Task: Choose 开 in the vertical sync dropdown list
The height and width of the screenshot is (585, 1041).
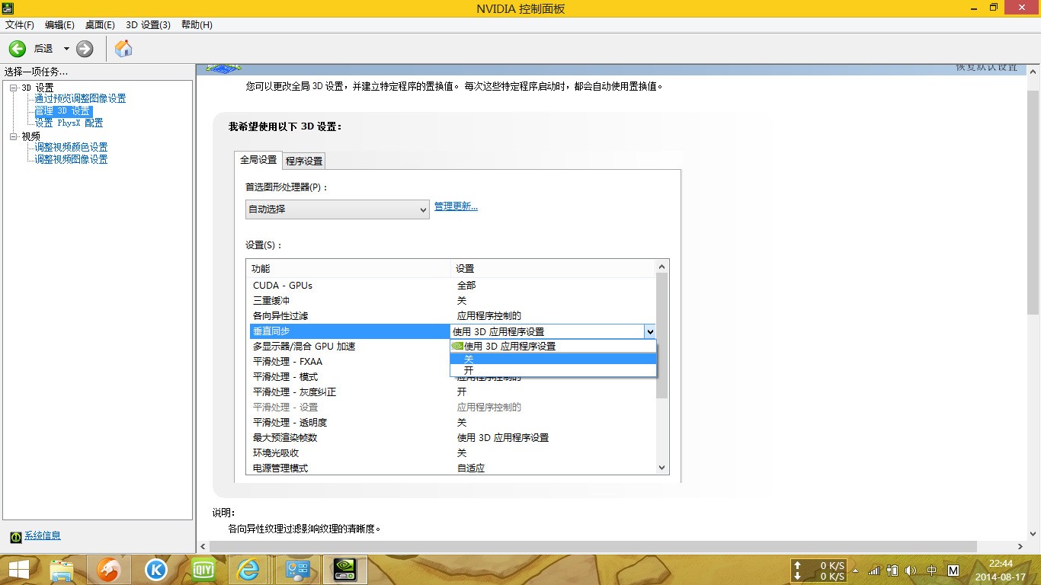Action: coord(553,371)
